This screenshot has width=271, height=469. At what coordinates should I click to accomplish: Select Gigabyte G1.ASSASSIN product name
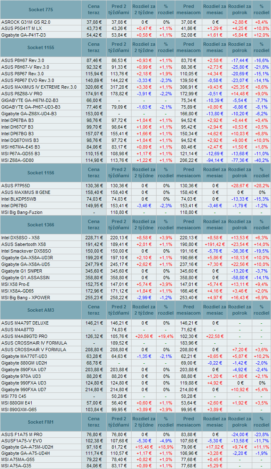[25, 278]
